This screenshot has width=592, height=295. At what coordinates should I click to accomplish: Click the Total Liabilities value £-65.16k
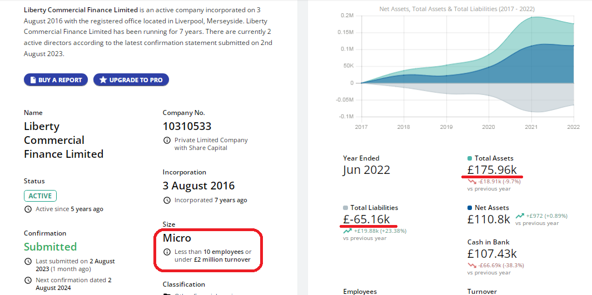[x=366, y=219]
